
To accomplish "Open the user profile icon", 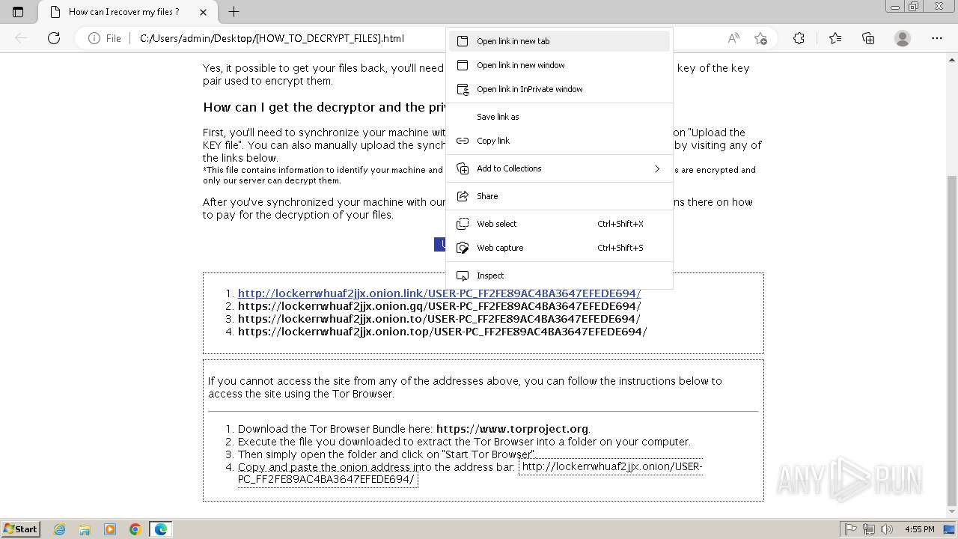I will 903,38.
